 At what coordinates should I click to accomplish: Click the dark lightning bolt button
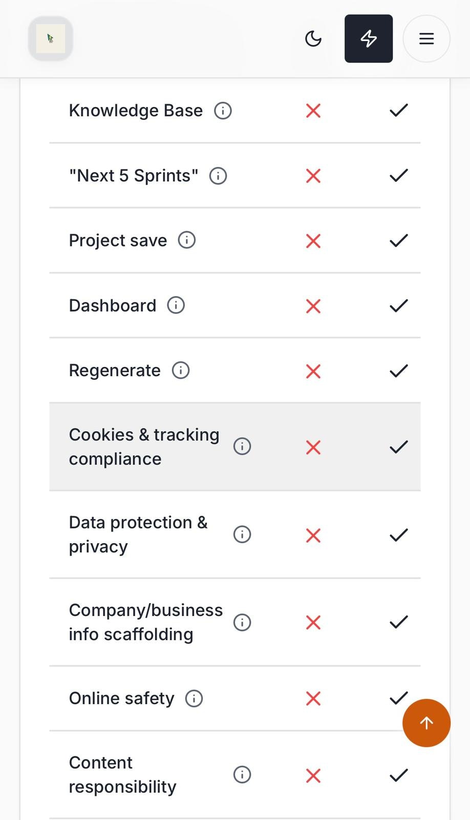tap(369, 39)
